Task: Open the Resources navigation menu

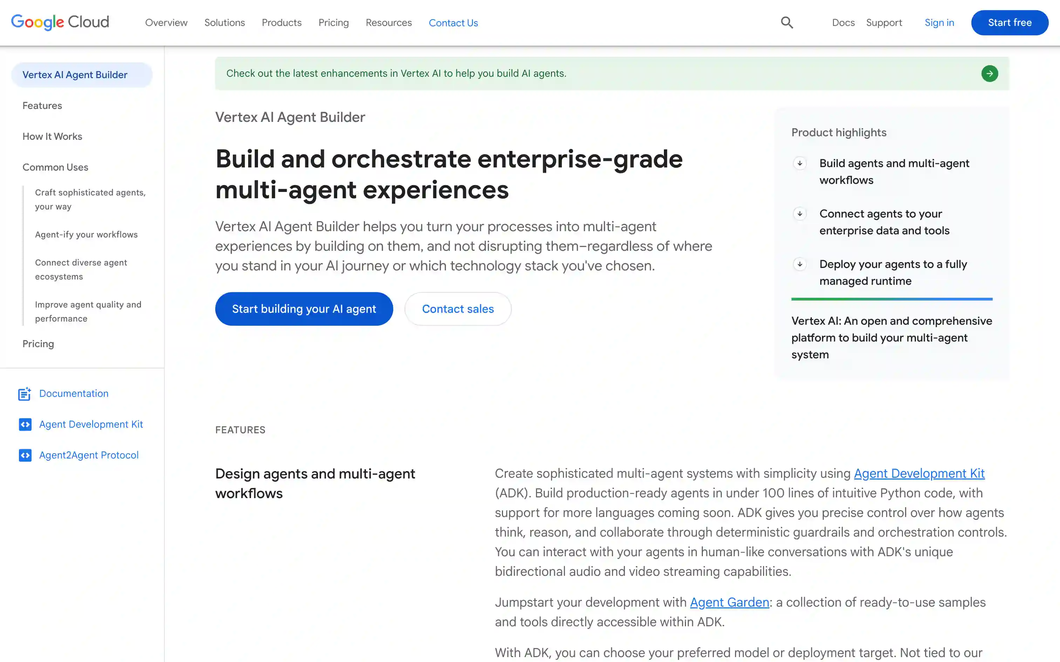Action: point(388,23)
